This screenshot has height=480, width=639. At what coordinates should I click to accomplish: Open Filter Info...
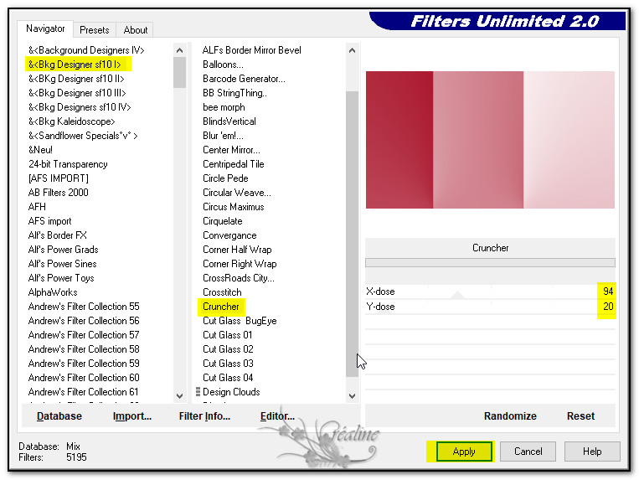204,416
